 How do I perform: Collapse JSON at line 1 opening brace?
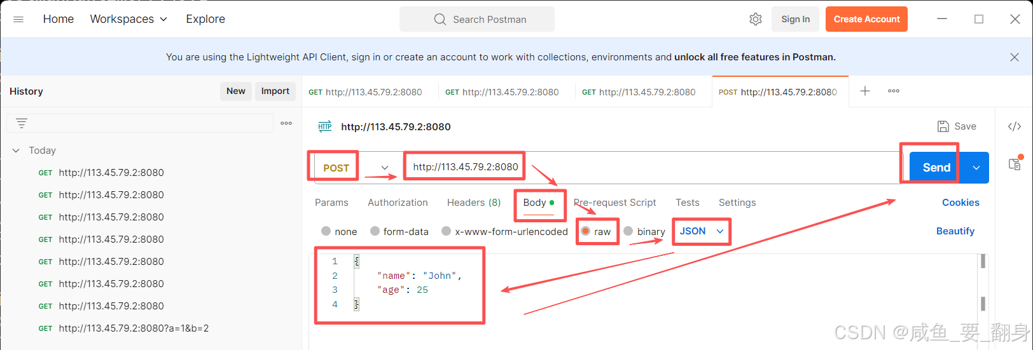(356, 261)
